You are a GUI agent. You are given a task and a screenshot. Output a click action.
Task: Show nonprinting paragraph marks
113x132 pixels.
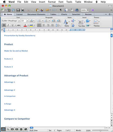(x=61, y=10)
